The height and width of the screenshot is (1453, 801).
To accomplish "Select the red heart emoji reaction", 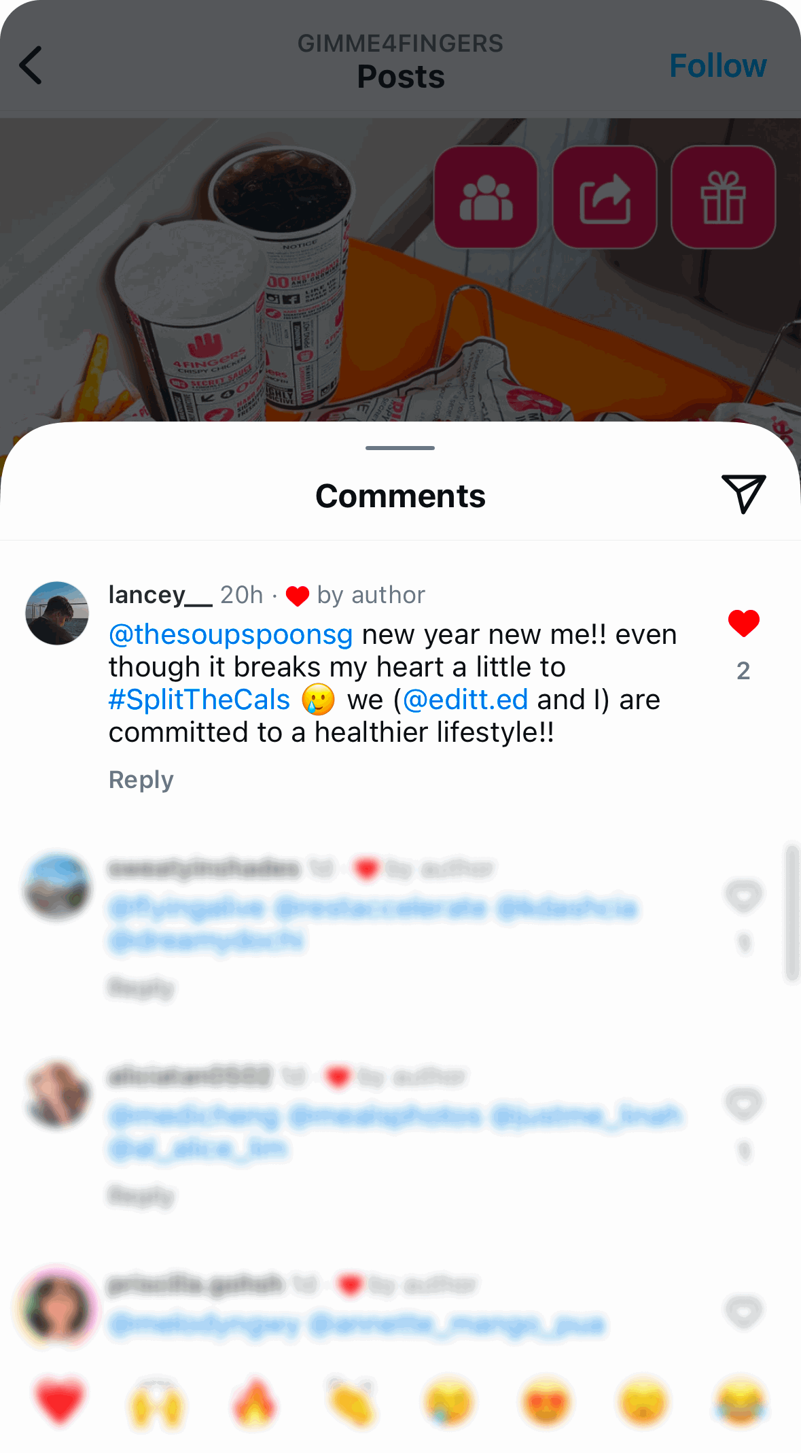I will tap(60, 1401).
